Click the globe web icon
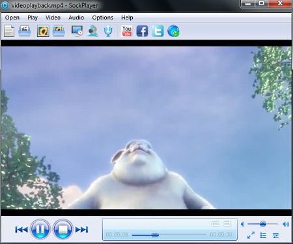The height and width of the screenshot is (244, 293). click(x=173, y=31)
